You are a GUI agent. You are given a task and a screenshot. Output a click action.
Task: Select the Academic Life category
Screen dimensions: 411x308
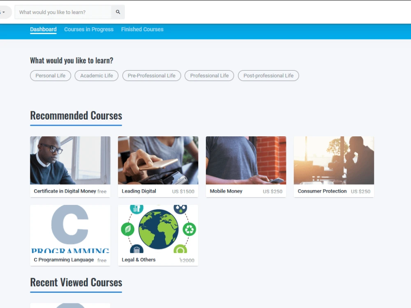click(x=97, y=76)
